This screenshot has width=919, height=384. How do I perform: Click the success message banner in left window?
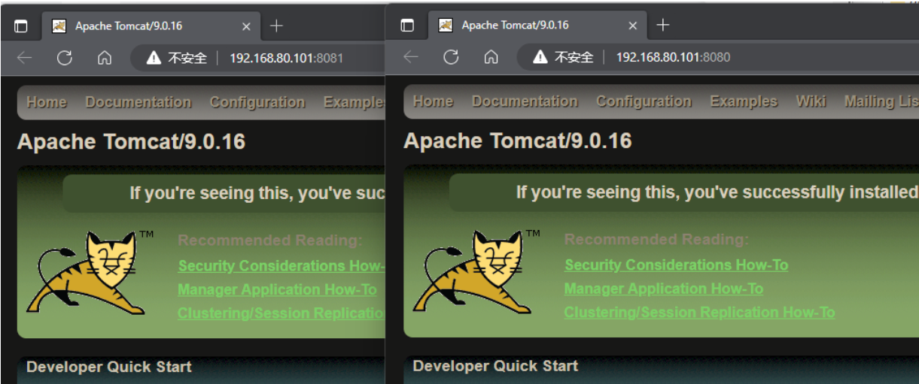point(224,194)
